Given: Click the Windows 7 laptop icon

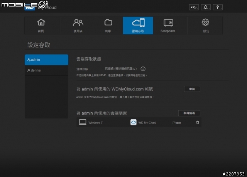Looking at the screenshot, I should point(83,122).
